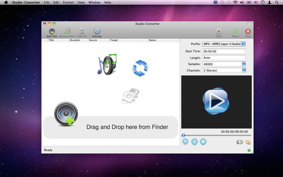Stop preview with round blue stop button
The image size is (283, 177).
click(x=203, y=142)
